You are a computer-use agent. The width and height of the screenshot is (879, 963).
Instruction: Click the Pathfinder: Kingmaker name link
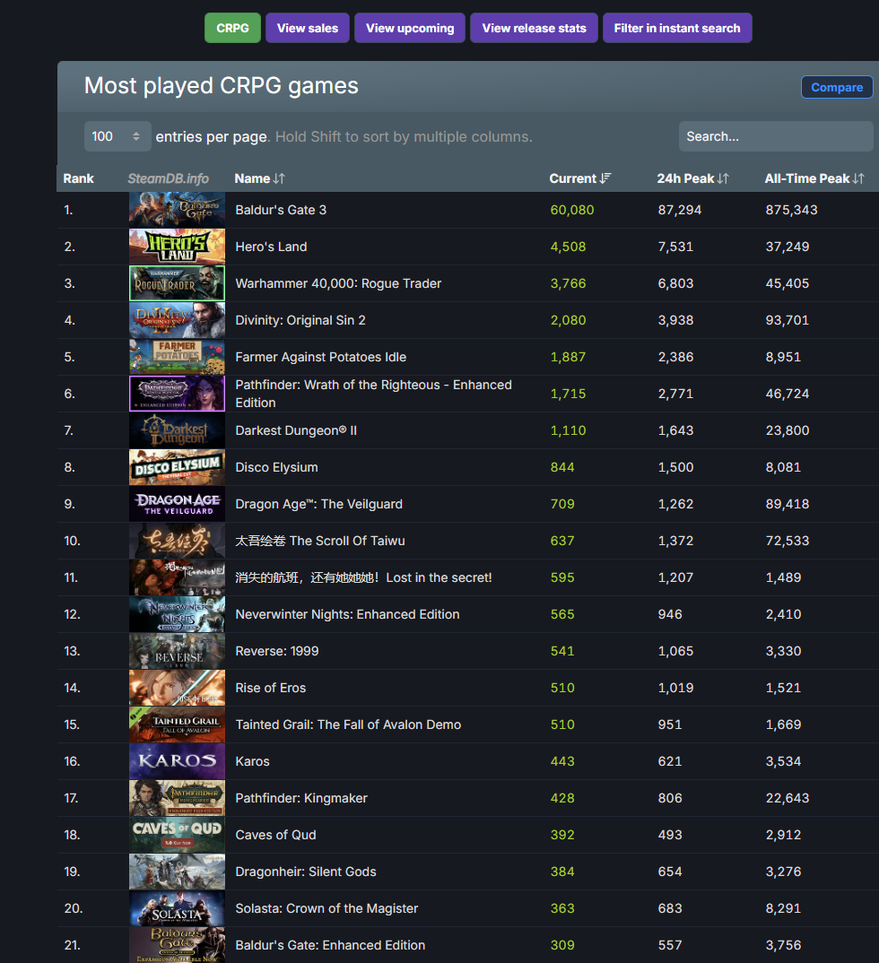point(301,798)
